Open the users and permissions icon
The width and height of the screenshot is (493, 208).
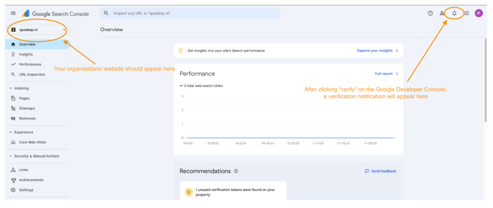[x=442, y=13]
